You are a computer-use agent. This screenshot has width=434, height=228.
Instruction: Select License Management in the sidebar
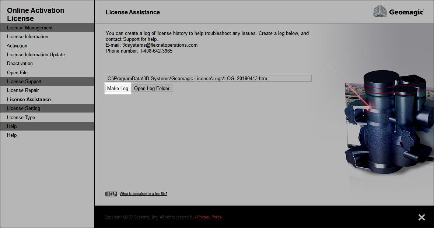[x=29, y=28]
